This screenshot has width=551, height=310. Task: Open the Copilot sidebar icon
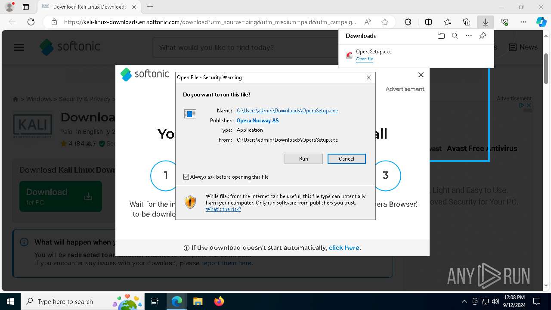542,22
